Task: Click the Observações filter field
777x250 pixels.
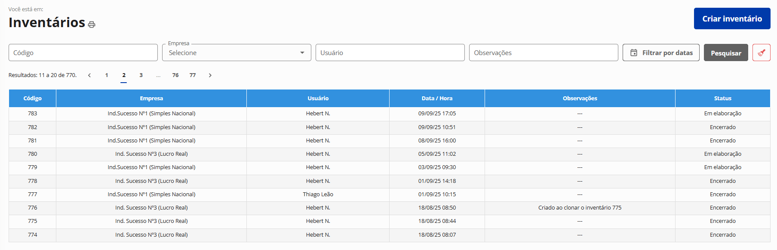Action: tap(543, 52)
